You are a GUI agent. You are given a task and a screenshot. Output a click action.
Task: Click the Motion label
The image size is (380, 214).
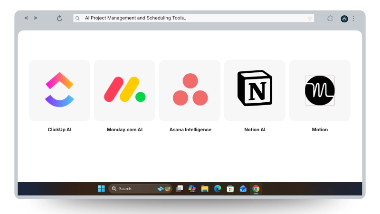320,129
